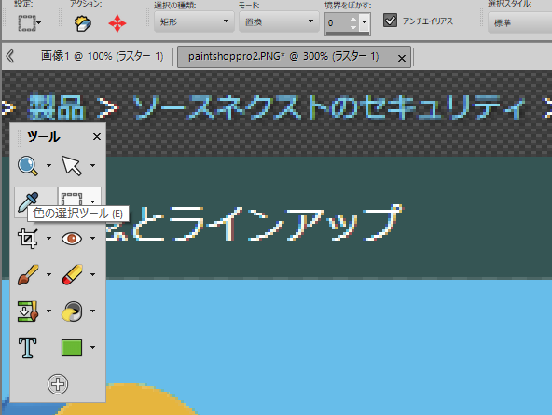This screenshot has height=415, width=552.
Task: Select the Clone brush tool
Action: click(x=27, y=311)
